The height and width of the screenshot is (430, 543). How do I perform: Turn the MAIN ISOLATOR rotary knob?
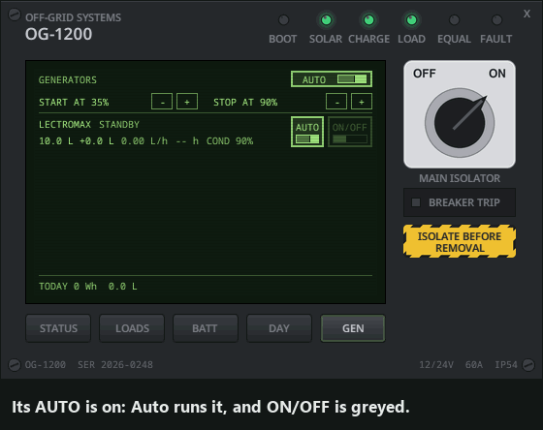460,123
